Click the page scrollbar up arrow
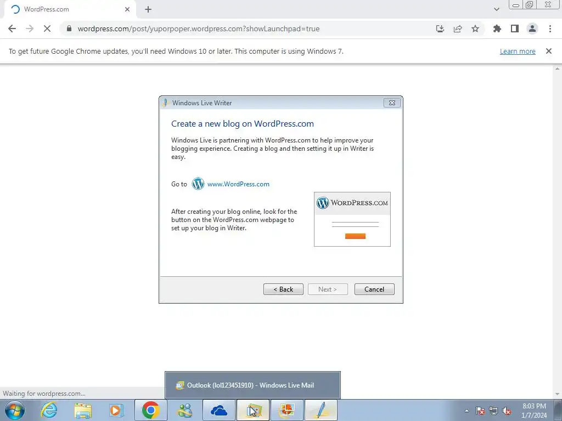The height and width of the screenshot is (421, 562). pyautogui.click(x=558, y=69)
